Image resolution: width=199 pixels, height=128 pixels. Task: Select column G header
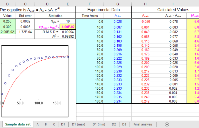click(118, 4)
